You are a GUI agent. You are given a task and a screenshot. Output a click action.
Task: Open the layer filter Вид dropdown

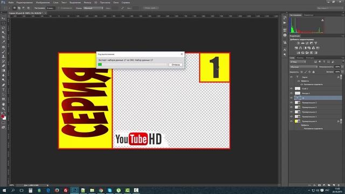click(x=298, y=62)
